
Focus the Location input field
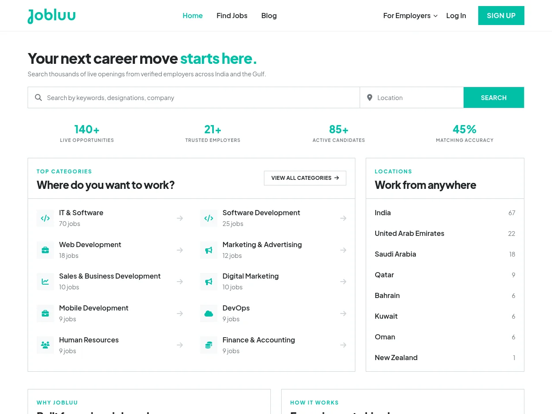coord(412,97)
